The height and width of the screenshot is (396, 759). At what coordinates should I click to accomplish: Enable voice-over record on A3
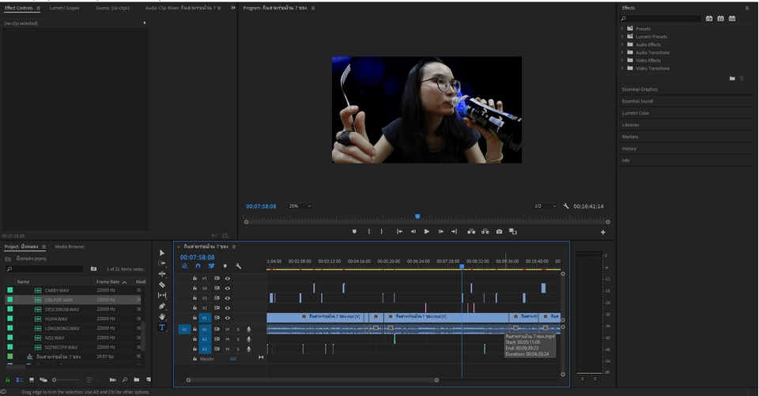tap(249, 349)
